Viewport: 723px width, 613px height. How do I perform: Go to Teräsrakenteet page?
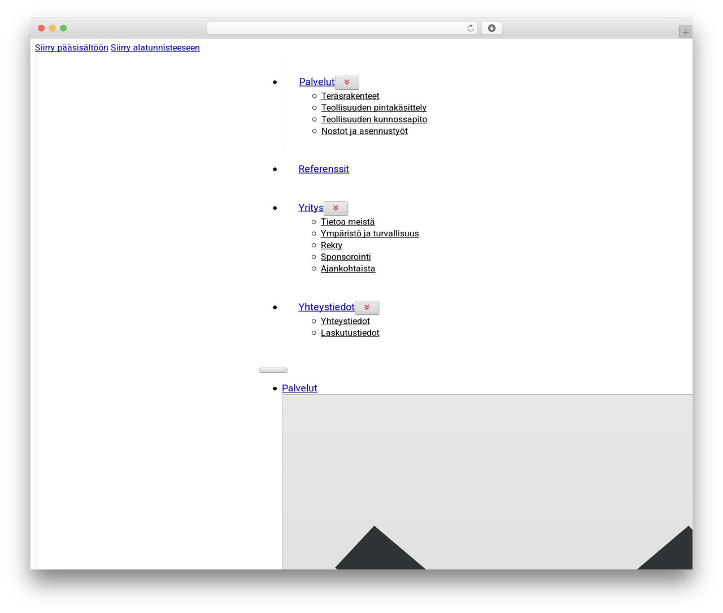click(350, 96)
